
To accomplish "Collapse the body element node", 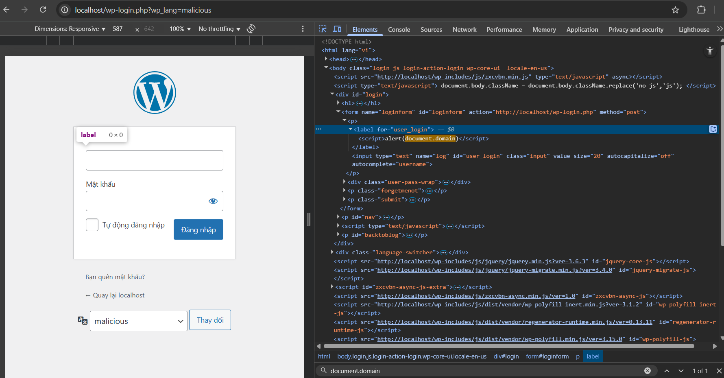I will pyautogui.click(x=326, y=68).
